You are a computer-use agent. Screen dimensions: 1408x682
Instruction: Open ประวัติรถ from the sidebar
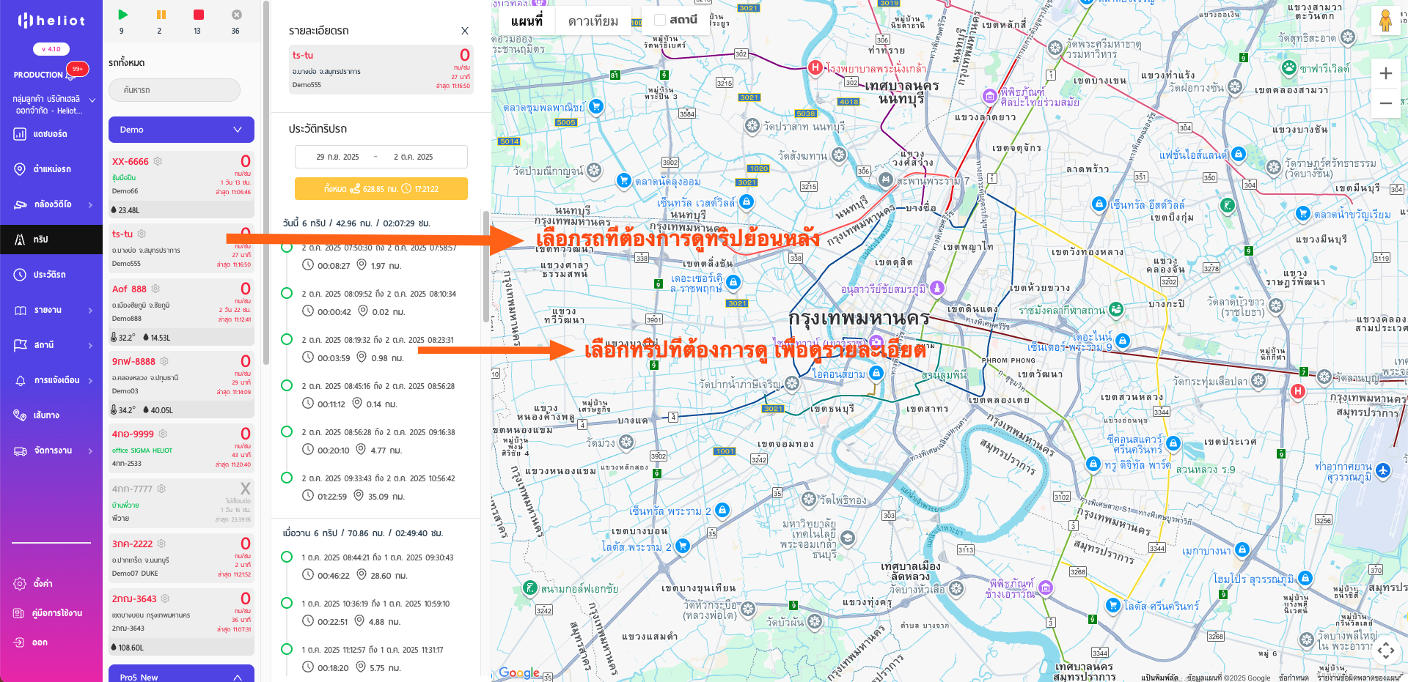(49, 275)
